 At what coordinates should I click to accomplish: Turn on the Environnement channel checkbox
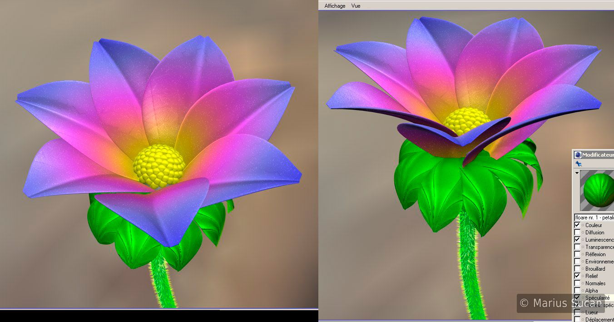[x=577, y=261]
